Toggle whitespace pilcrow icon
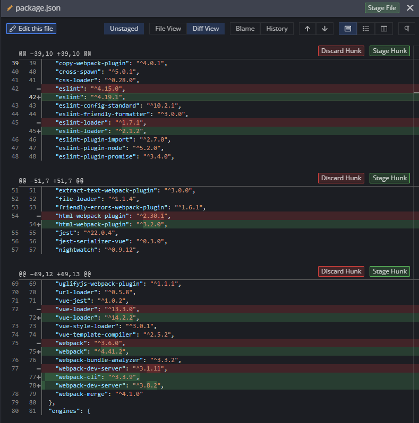The image size is (419, 423). coord(407,29)
